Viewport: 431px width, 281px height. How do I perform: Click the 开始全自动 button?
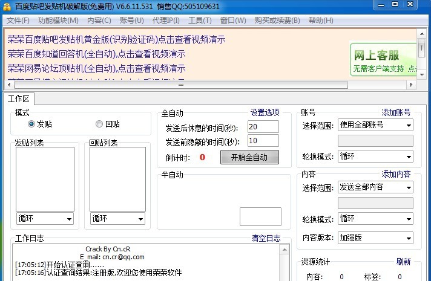pos(249,157)
